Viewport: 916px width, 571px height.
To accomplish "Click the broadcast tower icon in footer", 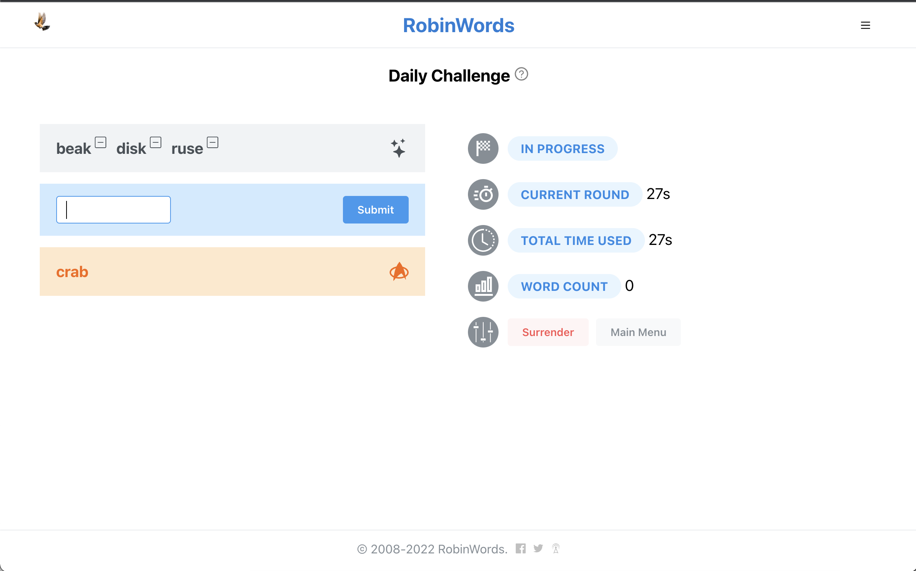I will (556, 548).
